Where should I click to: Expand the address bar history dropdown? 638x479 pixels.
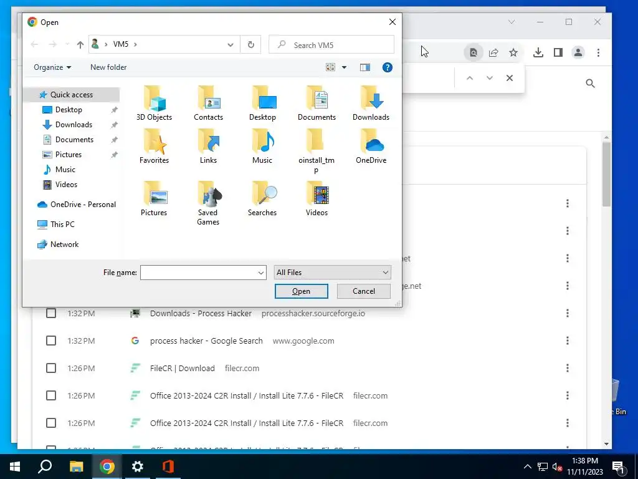pyautogui.click(x=231, y=44)
